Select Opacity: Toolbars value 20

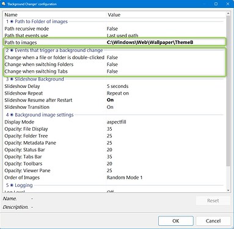click(x=109, y=164)
